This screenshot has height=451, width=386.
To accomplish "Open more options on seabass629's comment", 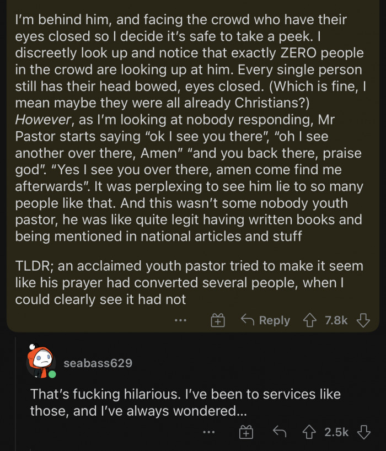I will [208, 433].
